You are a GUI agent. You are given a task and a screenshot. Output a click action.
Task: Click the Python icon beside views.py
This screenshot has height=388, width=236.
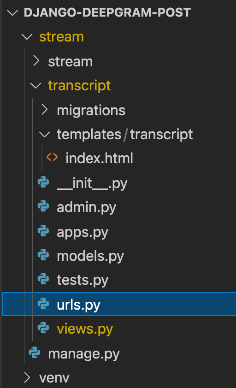pyautogui.click(x=43, y=328)
